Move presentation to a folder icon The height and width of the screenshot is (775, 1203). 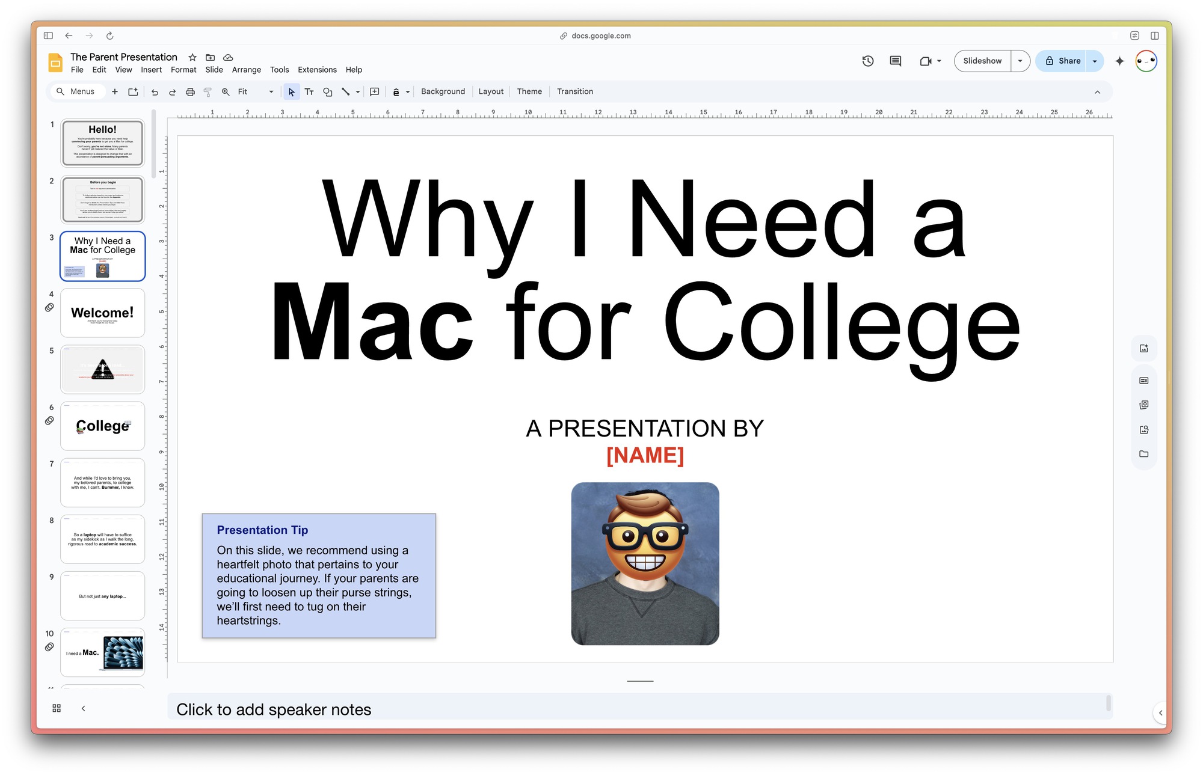pyautogui.click(x=210, y=57)
